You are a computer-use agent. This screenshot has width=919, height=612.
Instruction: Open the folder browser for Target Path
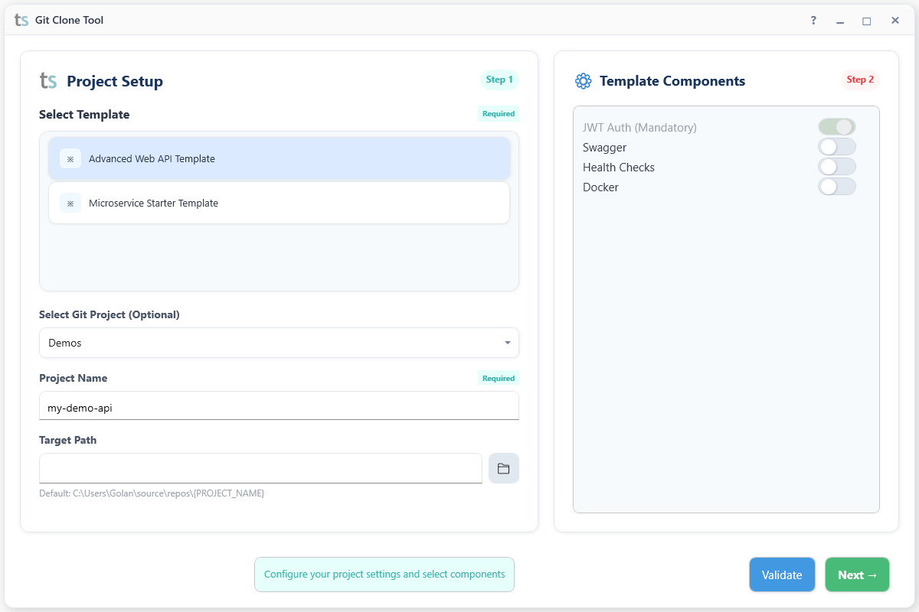click(x=504, y=468)
